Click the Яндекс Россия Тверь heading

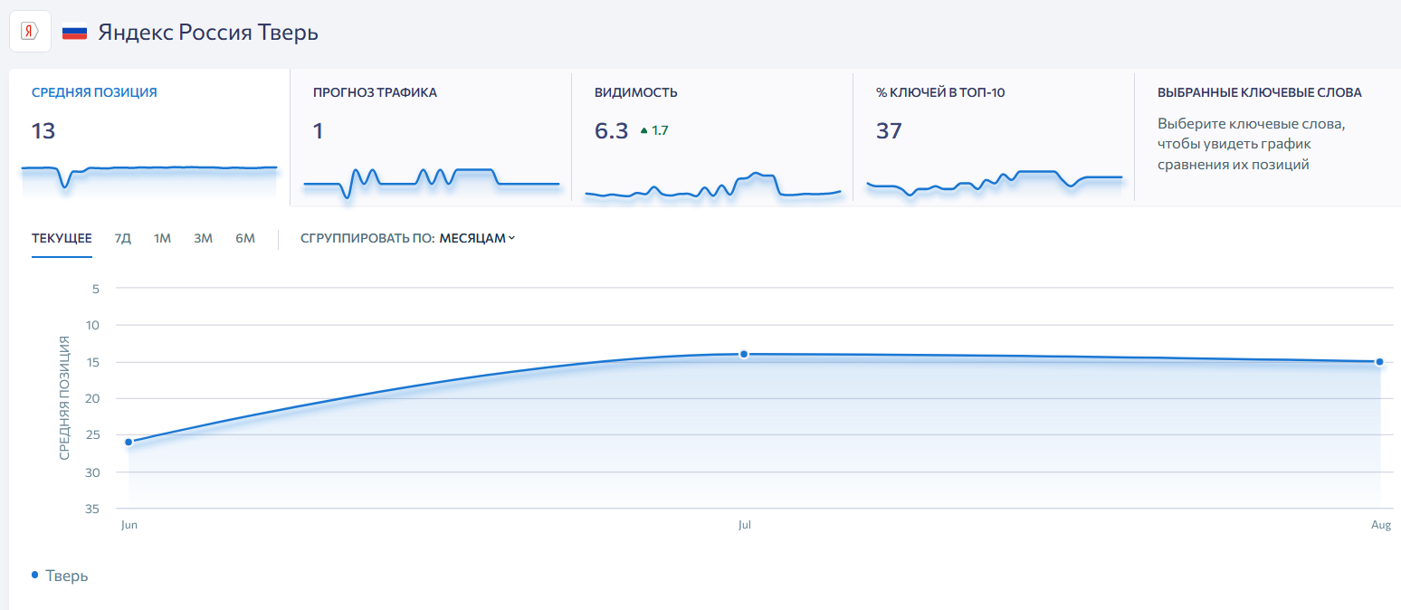click(x=208, y=33)
